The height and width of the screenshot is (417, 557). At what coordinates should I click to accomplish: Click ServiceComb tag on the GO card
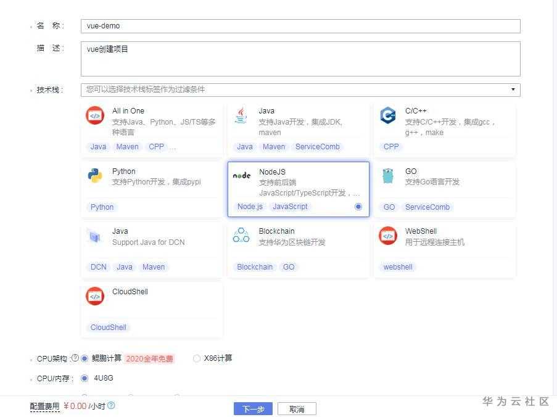(427, 207)
